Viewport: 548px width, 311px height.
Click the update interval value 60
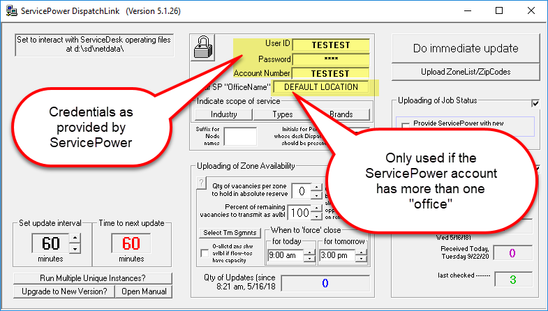[x=51, y=243]
